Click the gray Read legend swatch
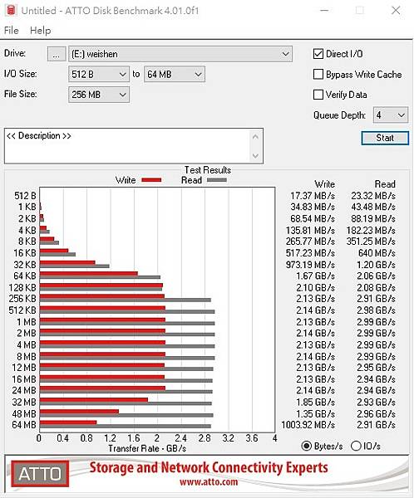Viewport: 414px width, 498px height. click(217, 180)
